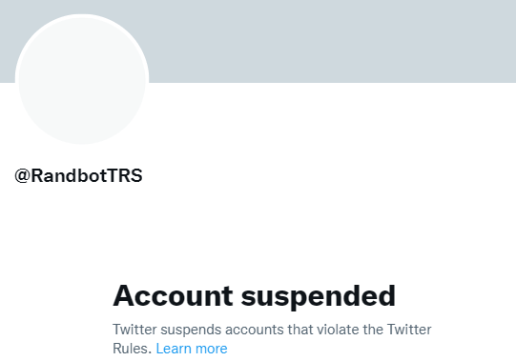Image resolution: width=516 pixels, height=361 pixels.
Task: Click the "TRS" letters in the handle
Action: click(125, 175)
